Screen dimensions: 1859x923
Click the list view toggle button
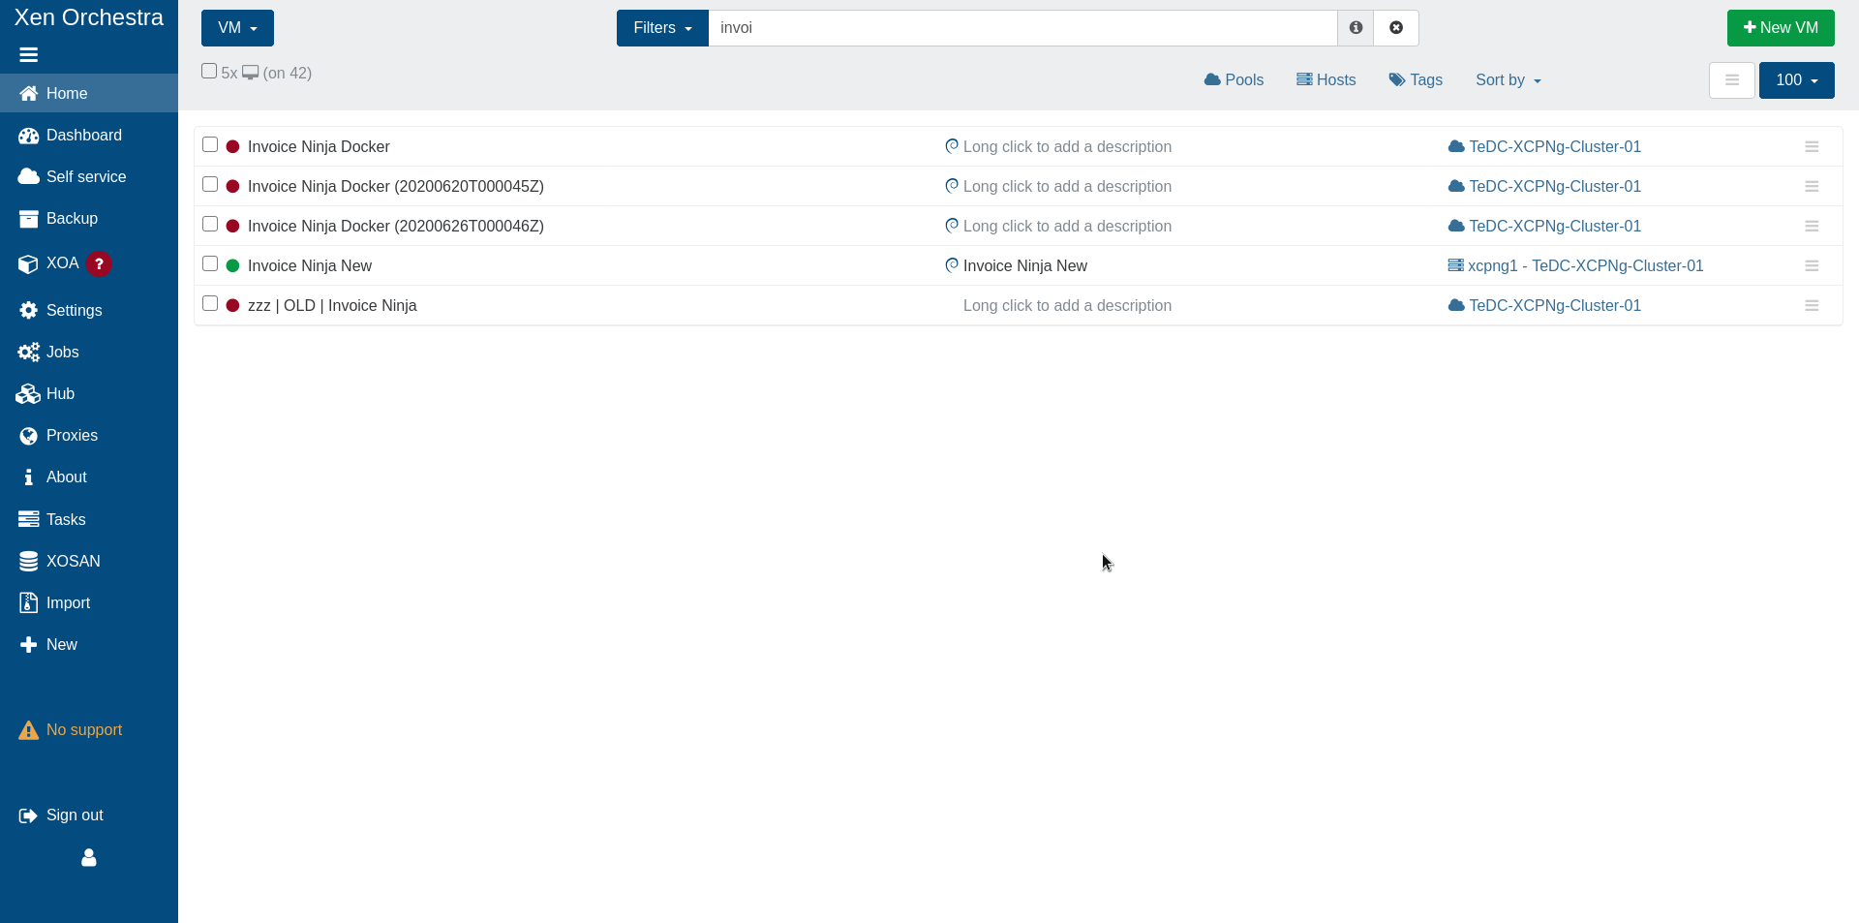1732,80
